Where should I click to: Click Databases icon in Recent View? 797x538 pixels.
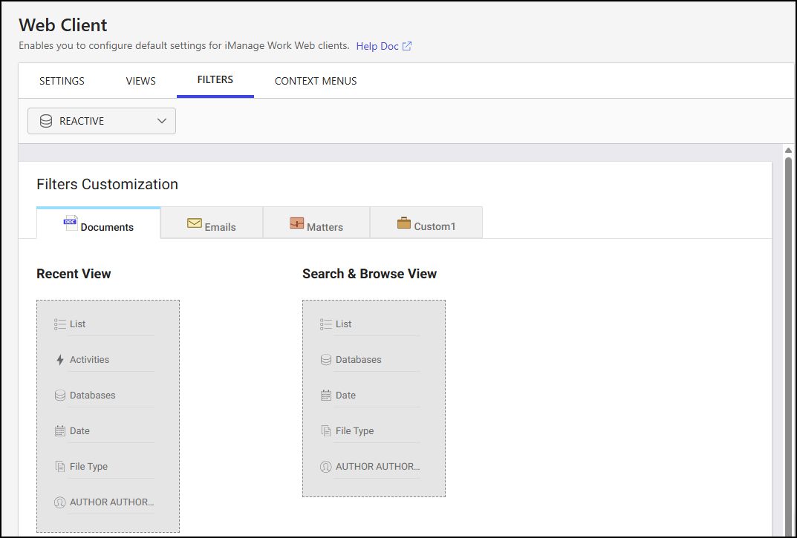point(60,396)
